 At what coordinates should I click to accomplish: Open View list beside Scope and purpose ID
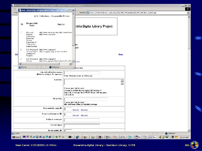[x=75, y=115]
